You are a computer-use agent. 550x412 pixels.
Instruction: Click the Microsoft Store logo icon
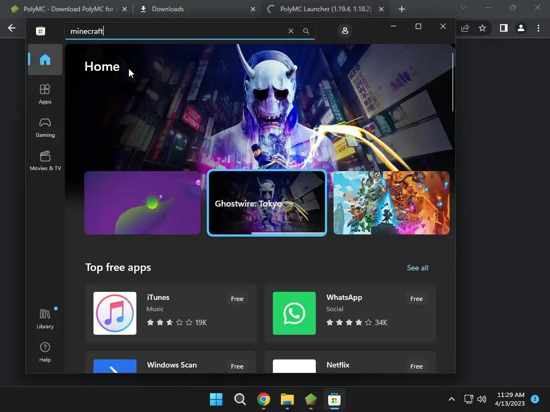(41, 31)
